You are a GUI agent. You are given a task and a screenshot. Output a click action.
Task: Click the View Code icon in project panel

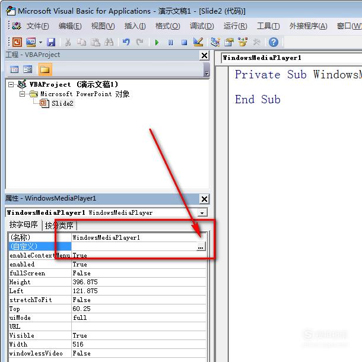tap(14, 69)
